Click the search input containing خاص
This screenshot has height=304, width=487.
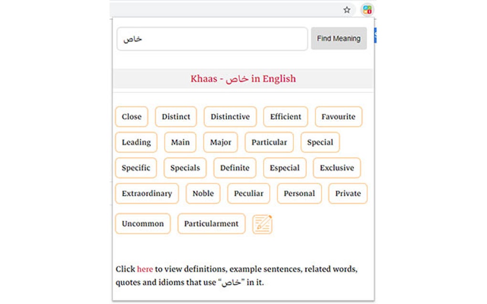(x=212, y=39)
